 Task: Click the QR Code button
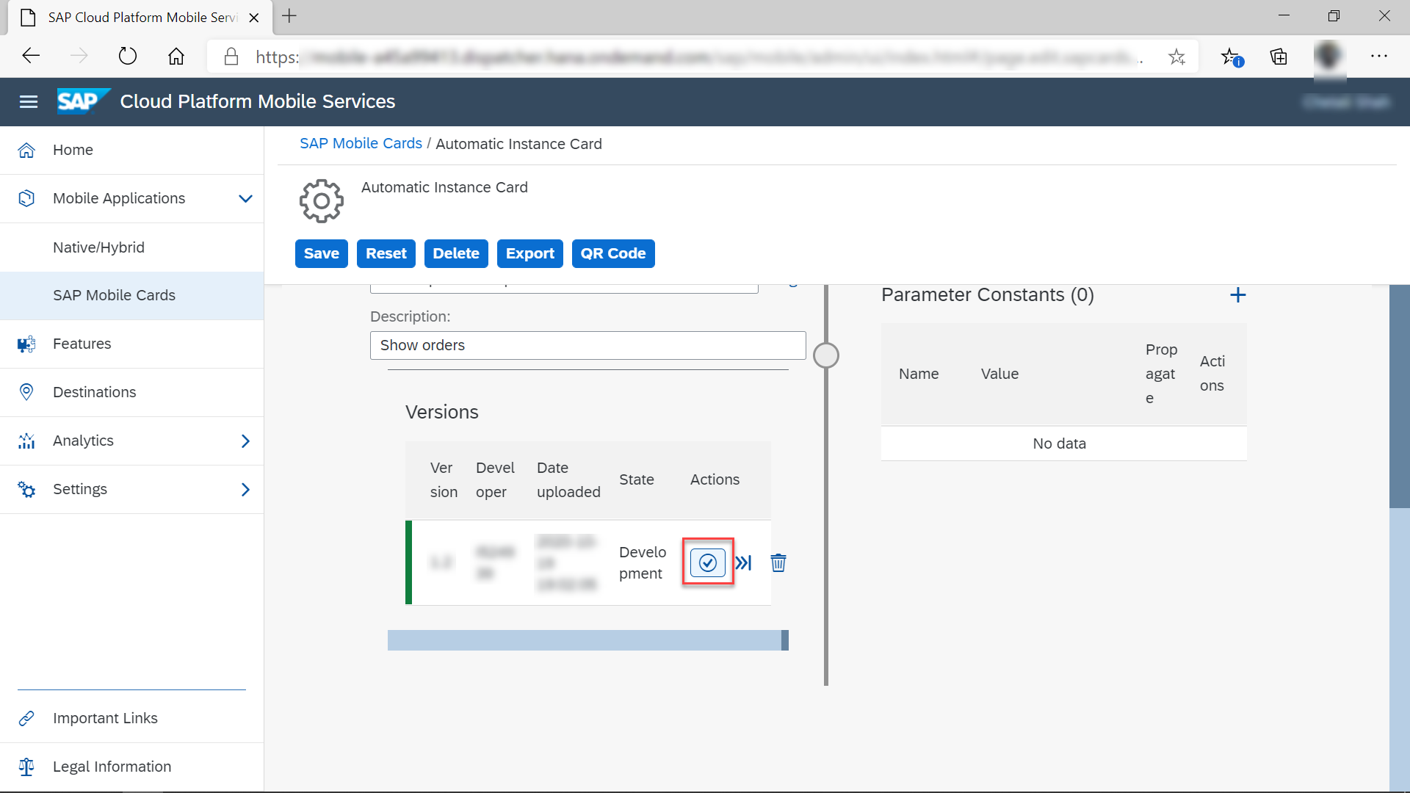(x=612, y=253)
